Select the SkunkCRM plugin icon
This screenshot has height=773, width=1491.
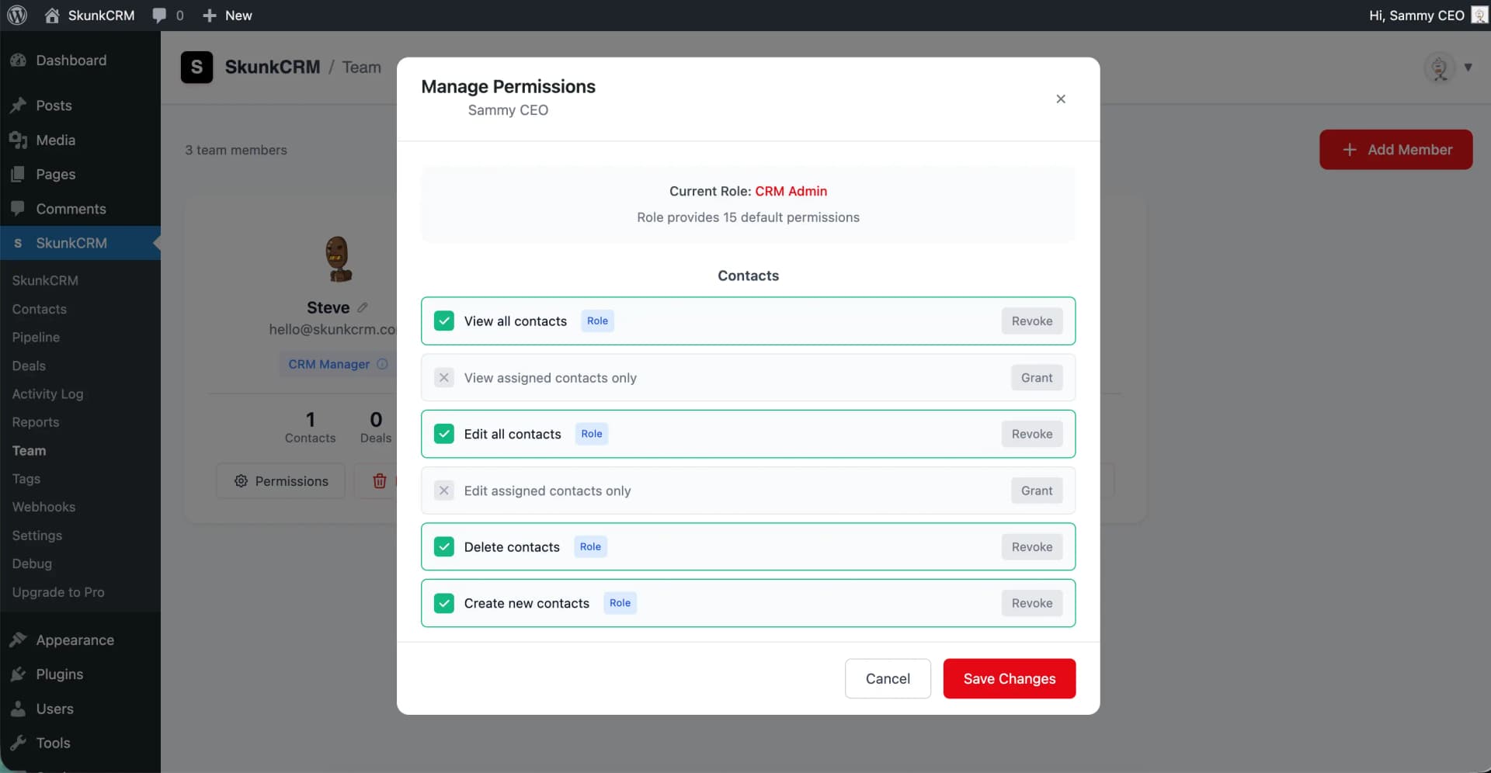18,243
